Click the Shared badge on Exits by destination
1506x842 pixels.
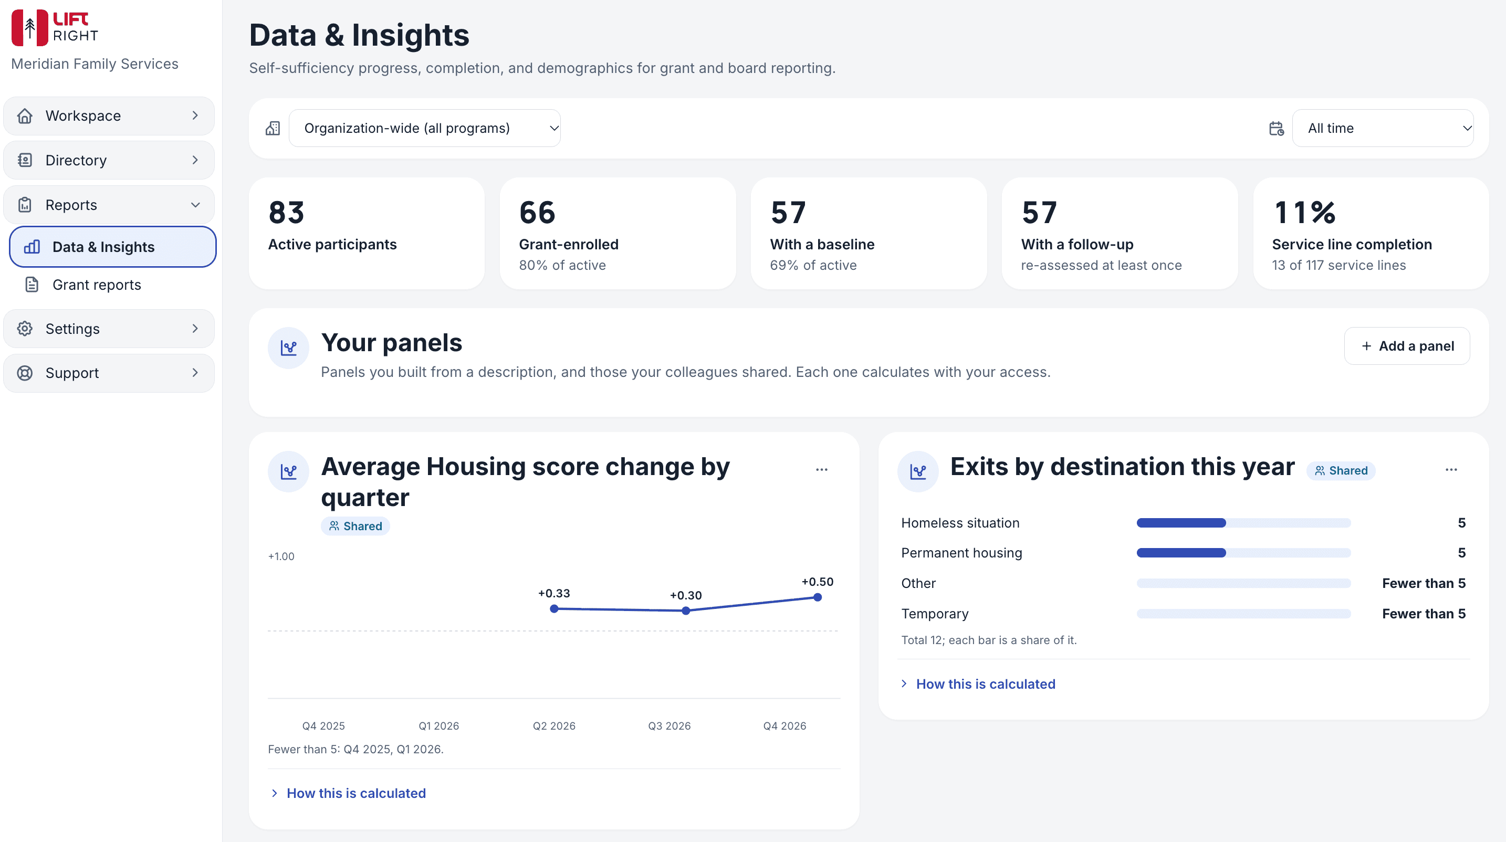coord(1341,470)
